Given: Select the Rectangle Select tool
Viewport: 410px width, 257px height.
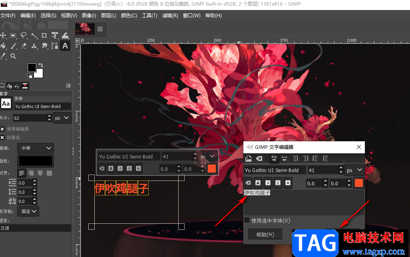Looking at the screenshot, I should pyautogui.click(x=13, y=35).
